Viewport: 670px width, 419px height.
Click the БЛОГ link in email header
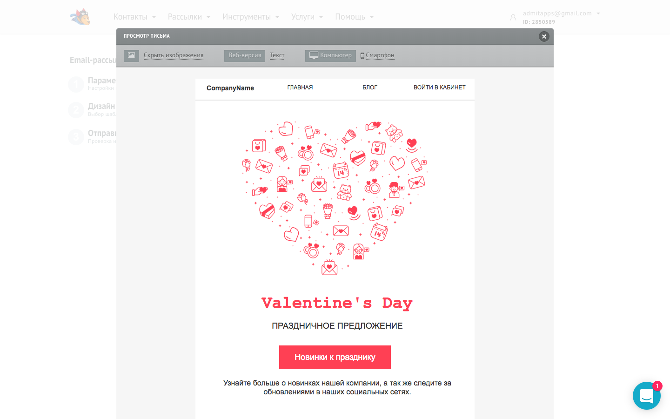[370, 88]
